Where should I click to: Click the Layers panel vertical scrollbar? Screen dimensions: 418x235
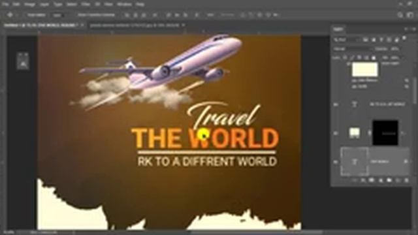415,91
